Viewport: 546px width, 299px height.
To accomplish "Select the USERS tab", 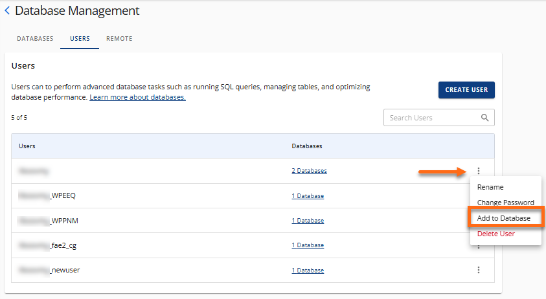I will tap(80, 39).
